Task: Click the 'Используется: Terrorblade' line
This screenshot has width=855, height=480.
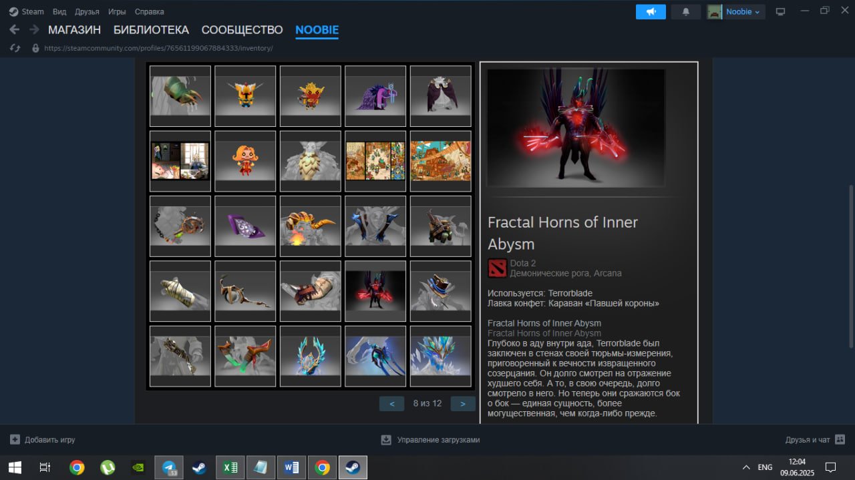Action: (x=540, y=293)
